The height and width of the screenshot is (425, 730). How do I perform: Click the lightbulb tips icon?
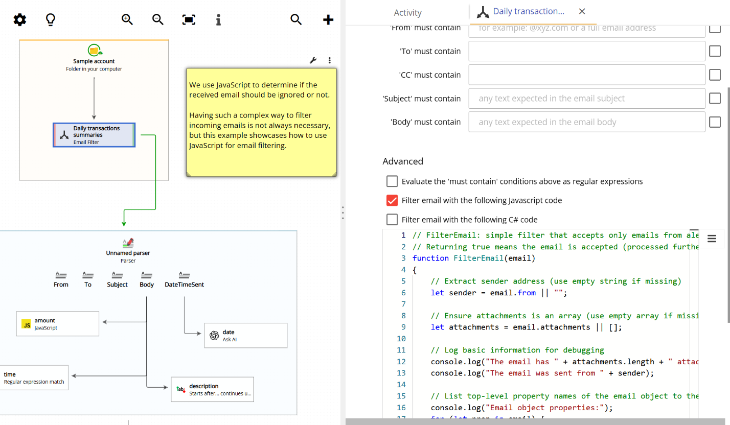tap(50, 19)
